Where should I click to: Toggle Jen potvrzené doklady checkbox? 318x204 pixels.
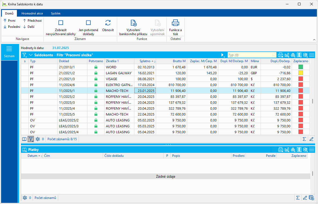click(x=88, y=23)
